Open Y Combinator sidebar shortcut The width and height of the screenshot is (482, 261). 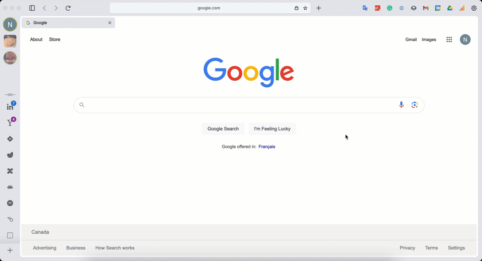[10, 123]
